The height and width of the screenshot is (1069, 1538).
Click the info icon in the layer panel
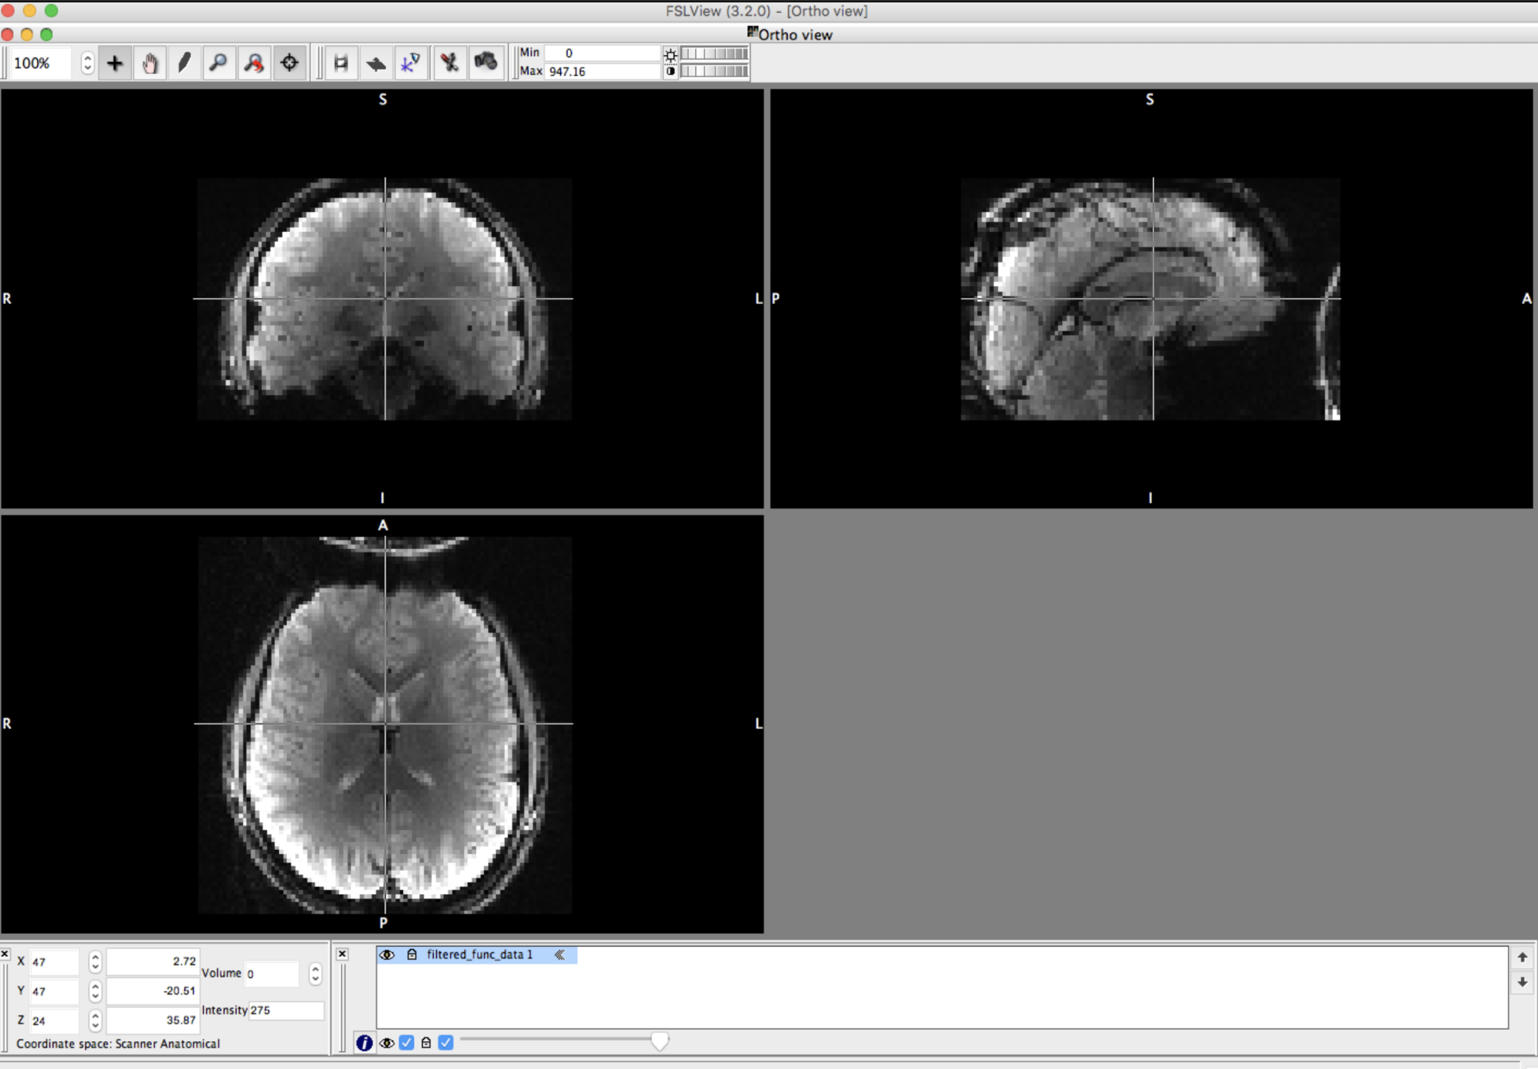[x=365, y=1042]
